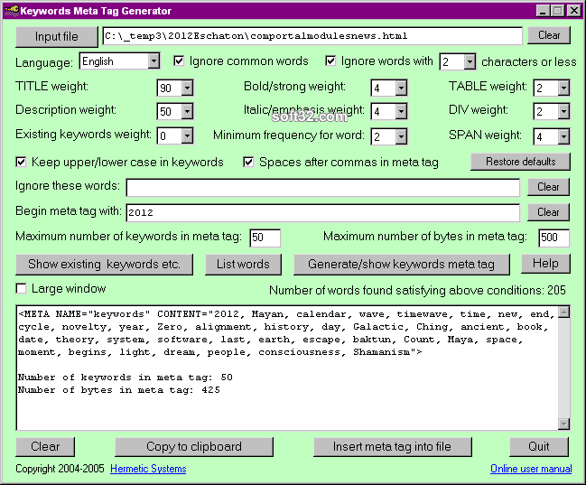Click inside the meta tag output area
The width and height of the screenshot is (586, 485).
pyautogui.click(x=287, y=368)
